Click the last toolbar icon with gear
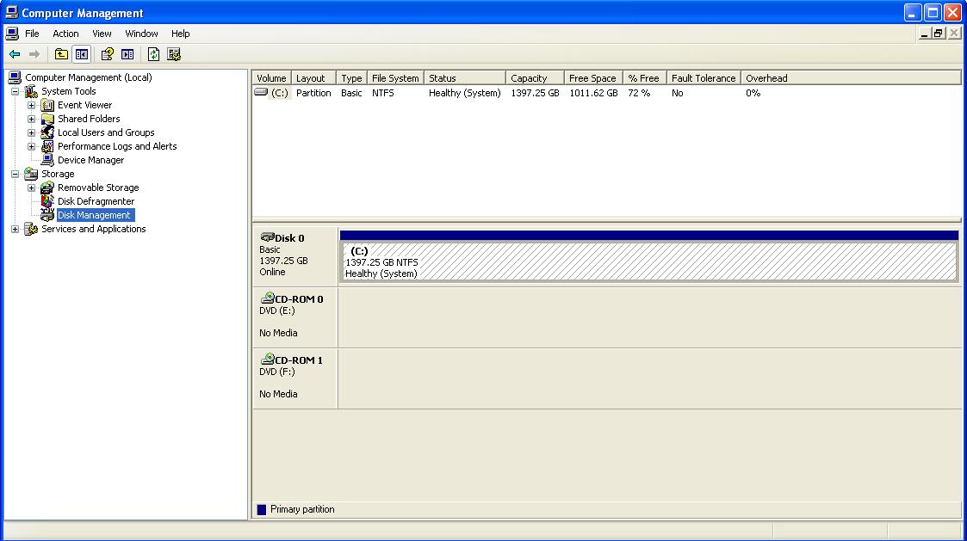This screenshot has width=967, height=541. click(174, 54)
